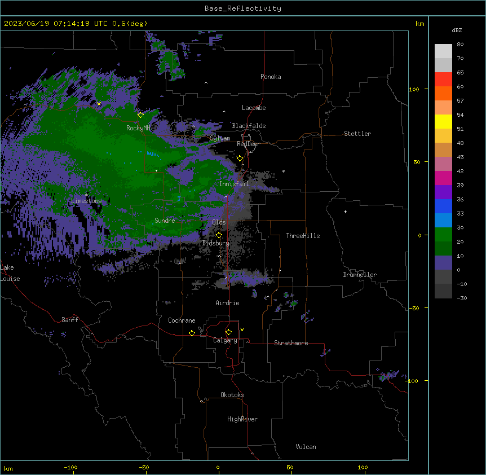Click the 80 value on dBZ legend
The height and width of the screenshot is (475, 486).
pos(460,45)
